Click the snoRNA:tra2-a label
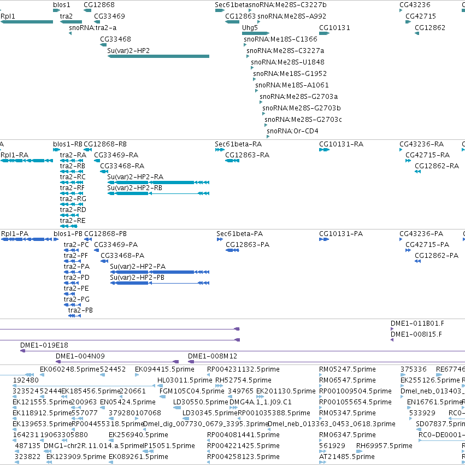The width and height of the screenshot is (465, 465). click(92, 28)
